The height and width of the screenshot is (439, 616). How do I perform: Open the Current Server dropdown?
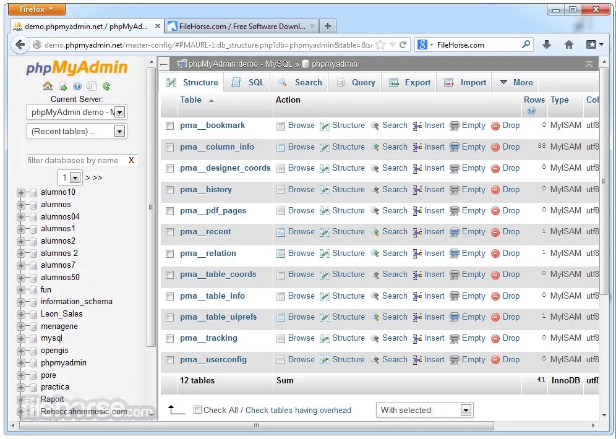[x=77, y=113]
